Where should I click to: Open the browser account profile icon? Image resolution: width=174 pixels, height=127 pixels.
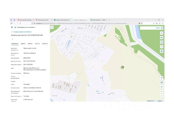(x=157, y=23)
